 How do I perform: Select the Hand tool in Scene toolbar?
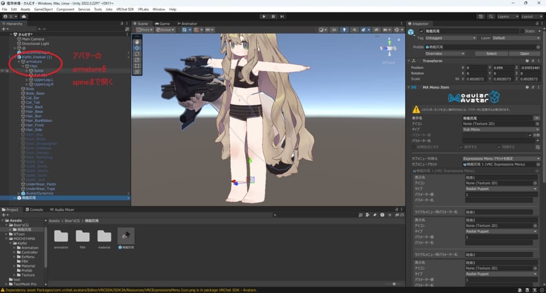137,41
